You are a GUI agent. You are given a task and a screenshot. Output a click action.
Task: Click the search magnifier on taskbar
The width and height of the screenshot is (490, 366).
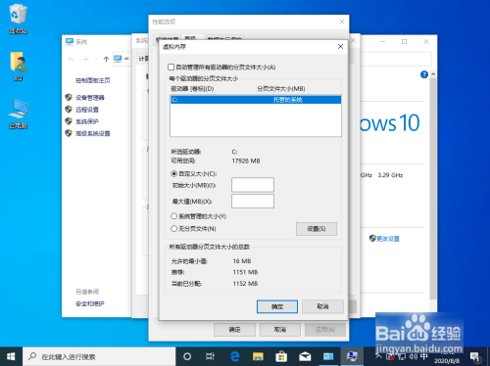click(32, 356)
